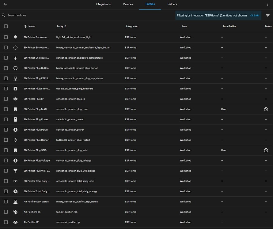Sort by the Integration column header

(x=132, y=26)
